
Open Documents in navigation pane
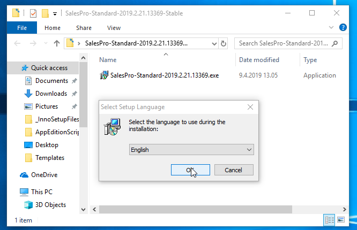(x=51, y=81)
